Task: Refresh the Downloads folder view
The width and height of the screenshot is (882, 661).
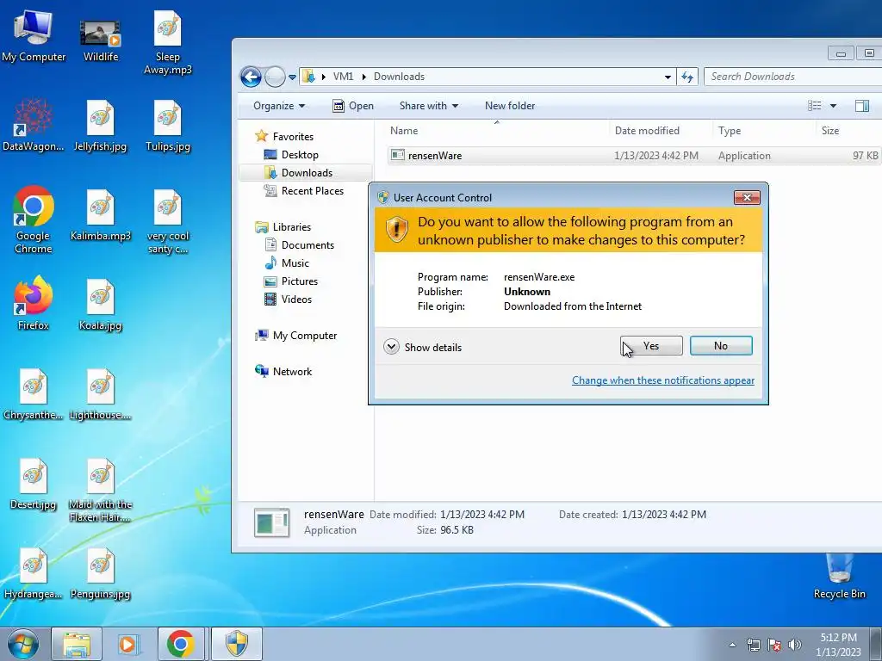Action: point(687,77)
